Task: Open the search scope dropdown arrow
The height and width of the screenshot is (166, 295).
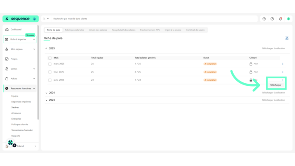Action: tap(48, 19)
